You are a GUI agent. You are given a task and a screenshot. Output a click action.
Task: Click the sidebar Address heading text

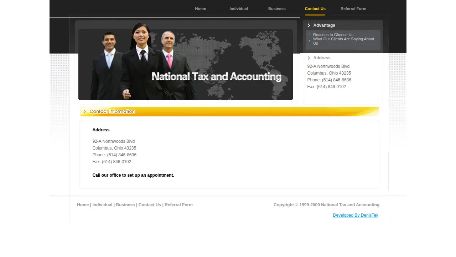click(x=322, y=58)
